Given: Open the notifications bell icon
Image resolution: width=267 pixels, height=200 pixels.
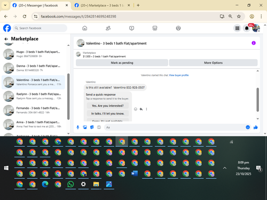Looking at the screenshot, I should [x=247, y=28].
